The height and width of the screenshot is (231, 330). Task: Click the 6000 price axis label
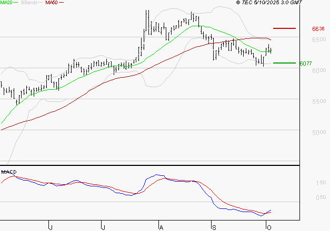tap(318, 70)
